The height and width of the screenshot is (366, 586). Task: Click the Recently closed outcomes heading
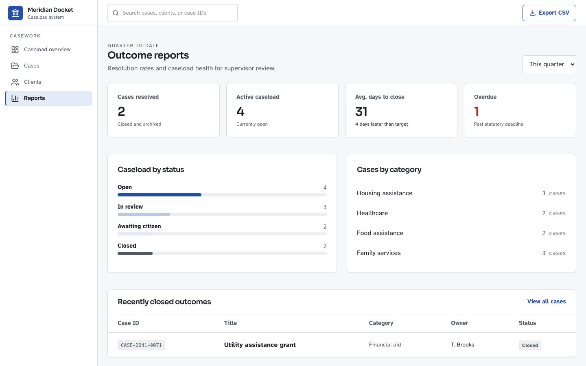point(164,302)
